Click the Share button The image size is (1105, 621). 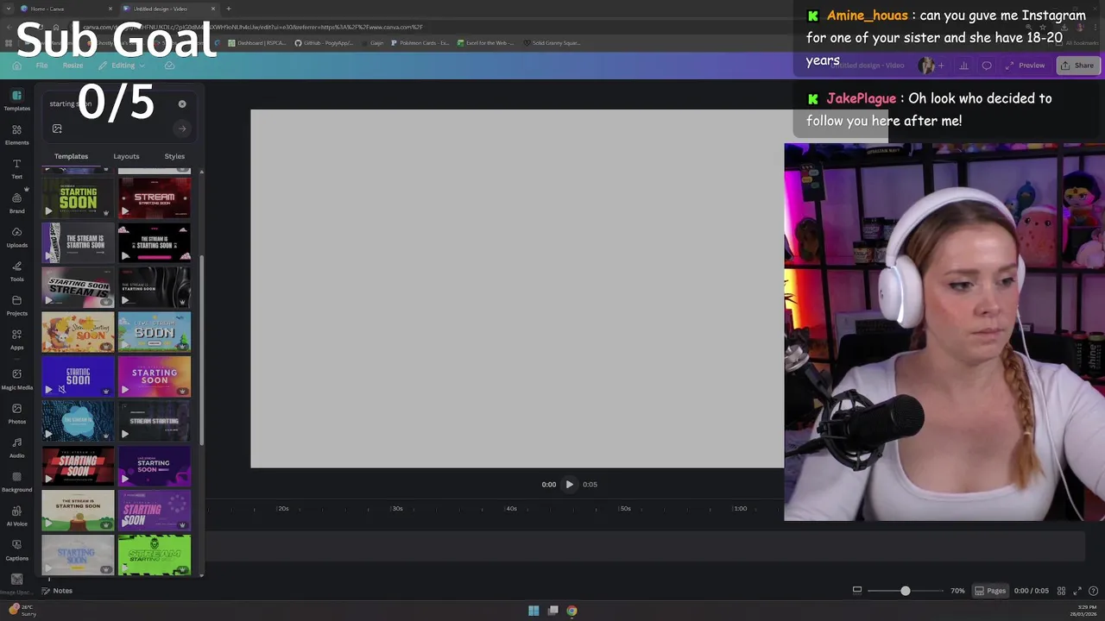coord(1077,66)
